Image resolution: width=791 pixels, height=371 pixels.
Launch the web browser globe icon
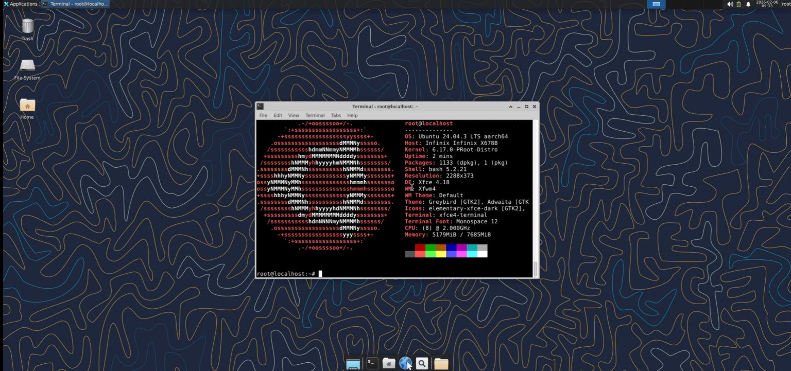405,363
